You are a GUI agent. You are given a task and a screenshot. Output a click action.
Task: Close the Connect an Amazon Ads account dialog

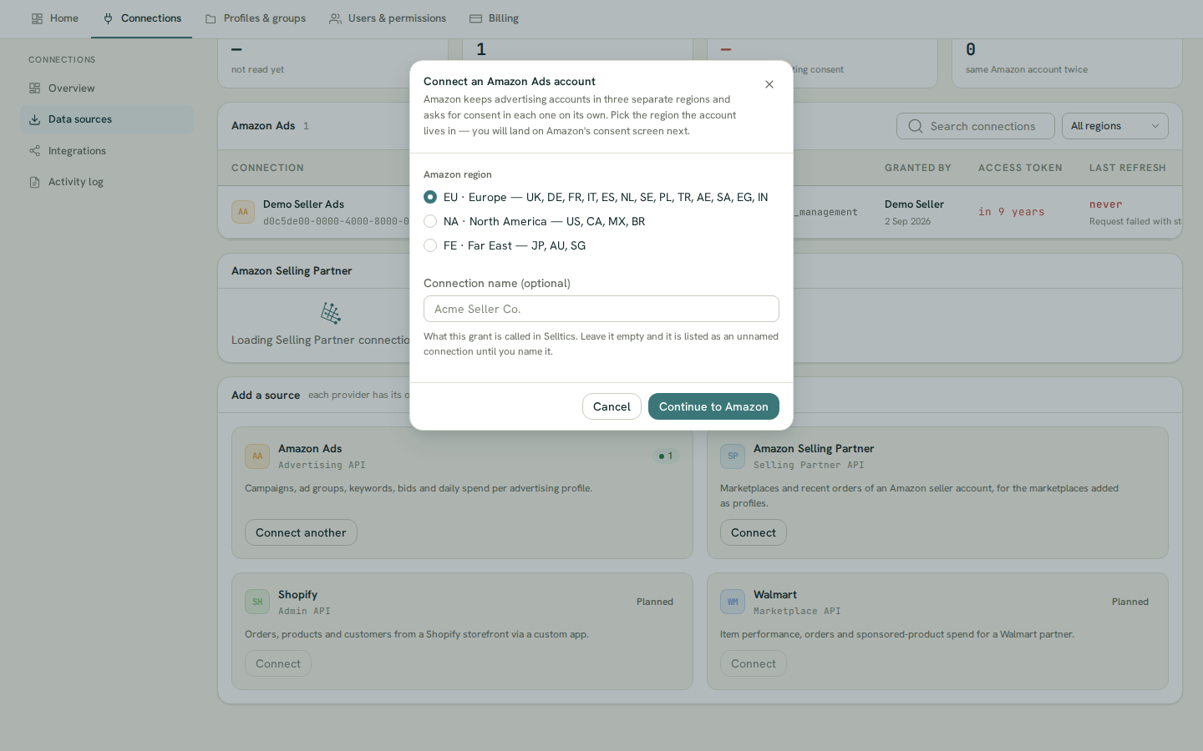(x=769, y=84)
